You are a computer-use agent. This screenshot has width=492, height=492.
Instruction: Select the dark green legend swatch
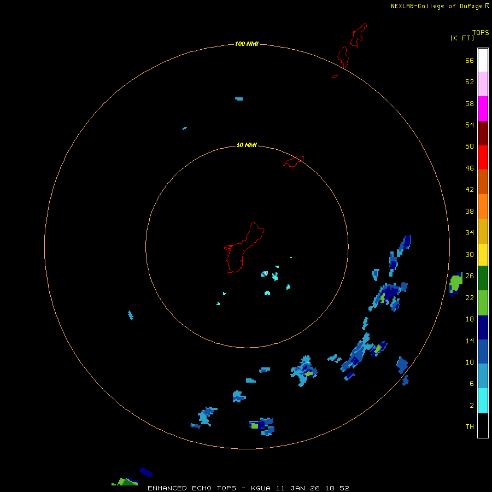(483, 278)
